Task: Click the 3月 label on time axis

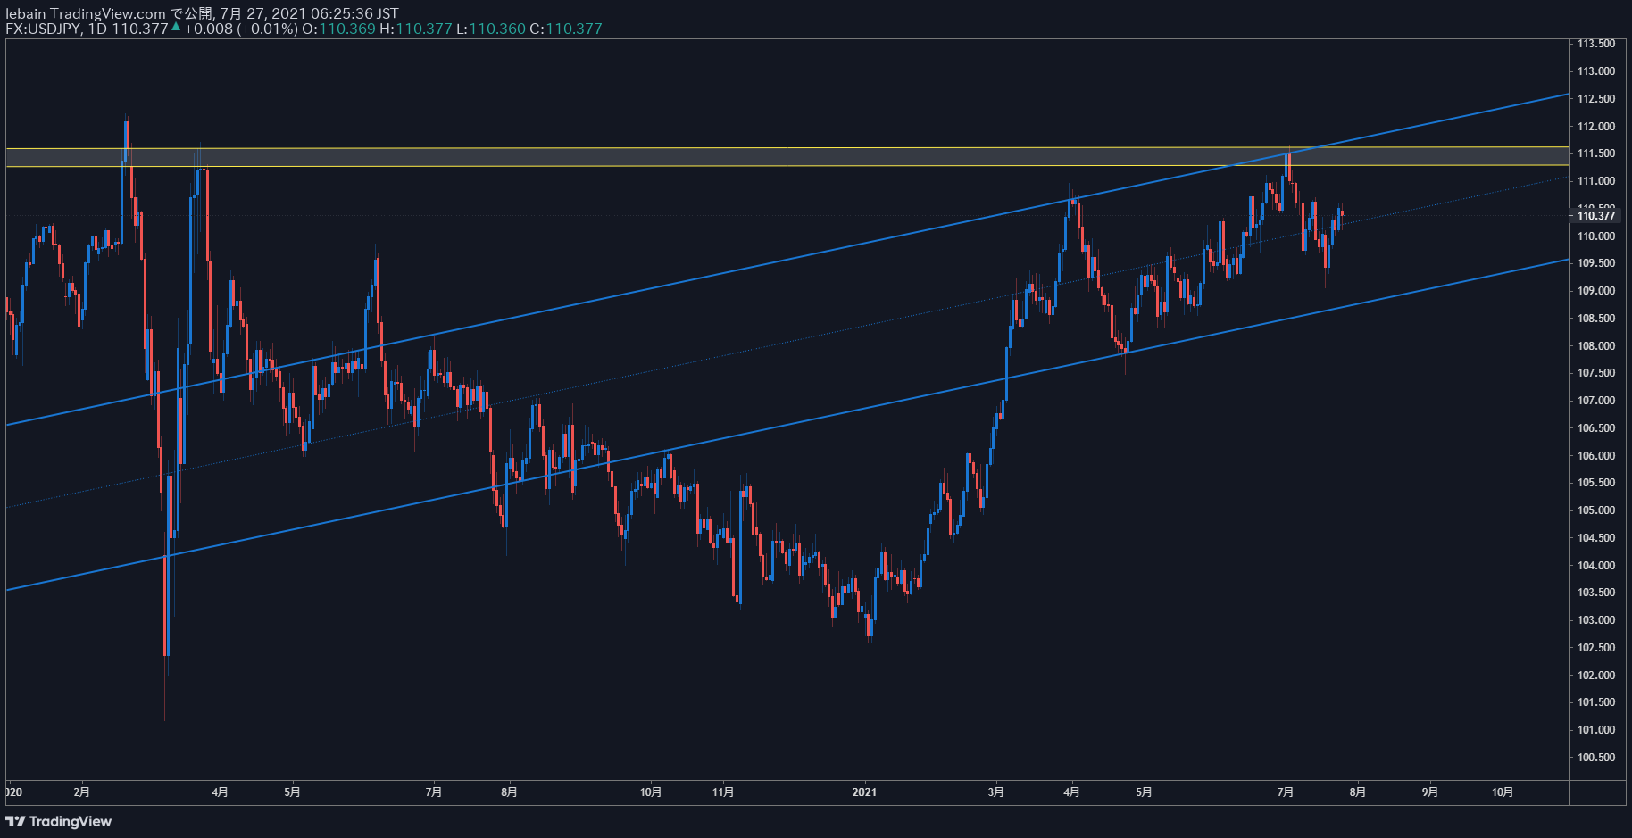Action: [x=996, y=792]
